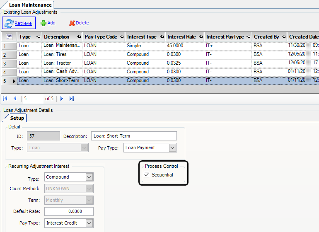Viewport: 319px width, 232px height.
Task: Open Interest Credit Pay Type dropdown
Action: click(89, 223)
